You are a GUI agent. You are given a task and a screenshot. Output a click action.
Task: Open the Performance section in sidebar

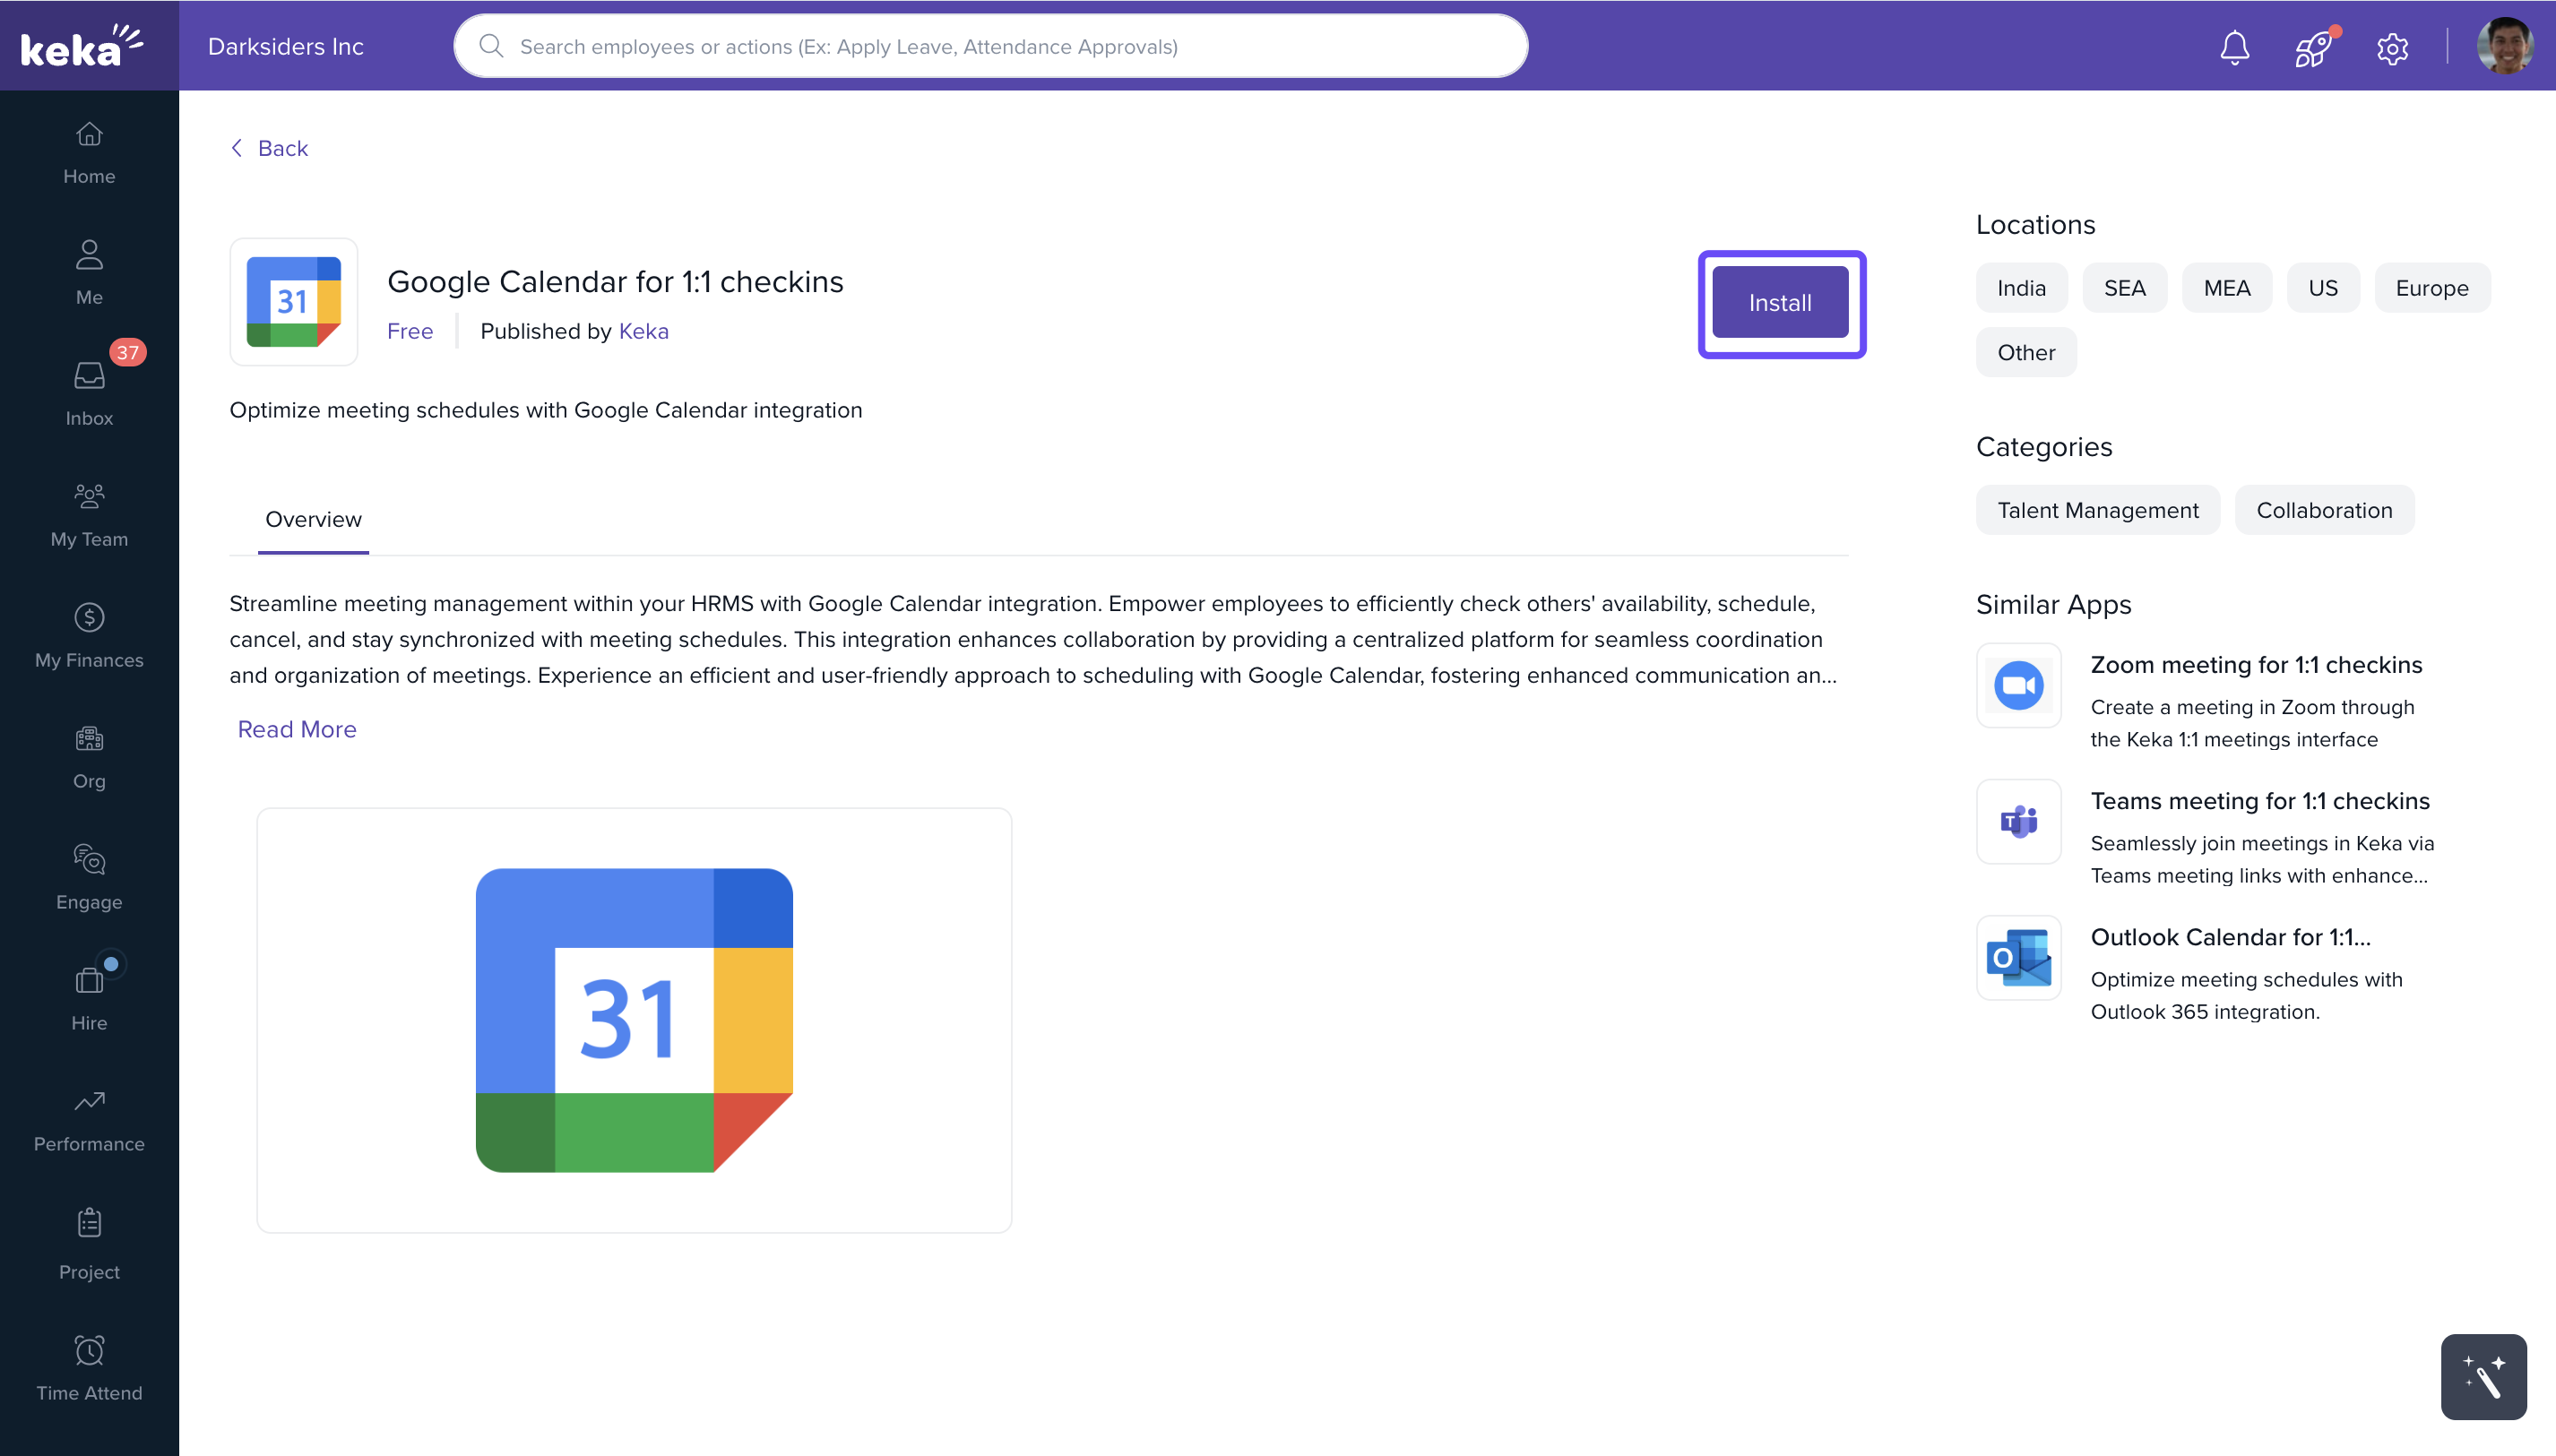tap(89, 1120)
